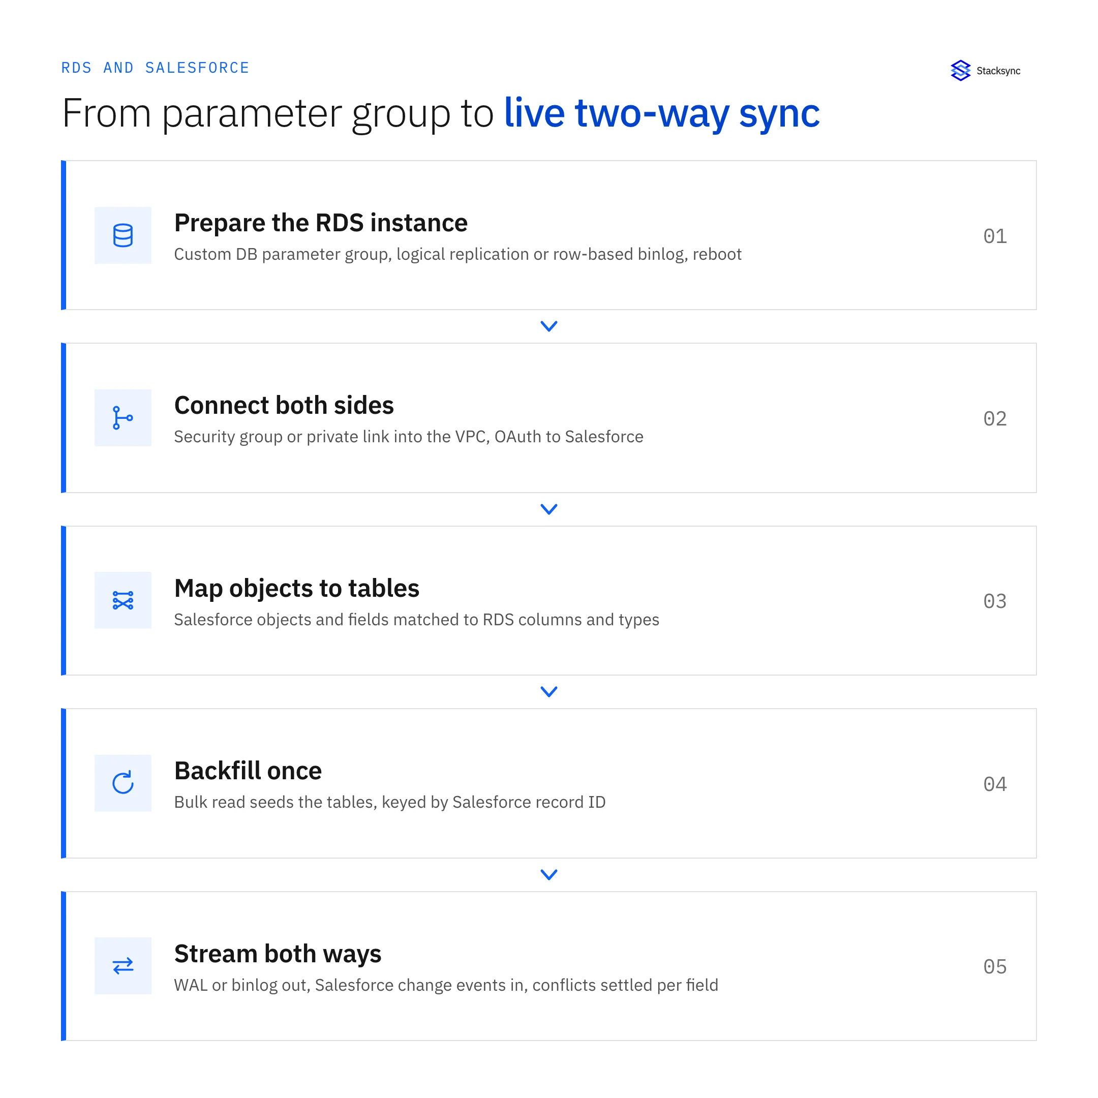Screen dimensions: 1098x1098
Task: Click the step number 03
Action: (995, 601)
